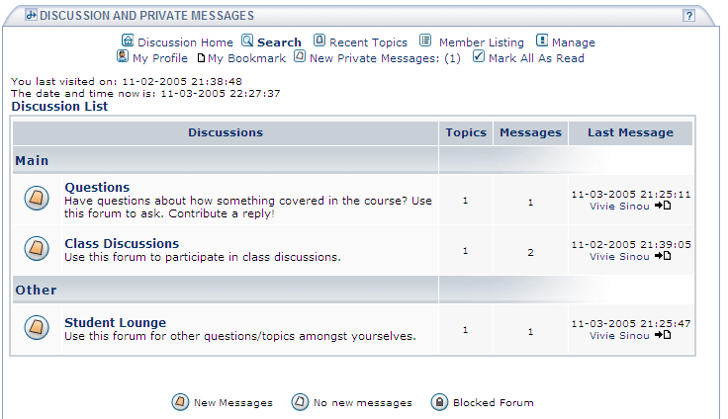Open My Bookmark link
The image size is (728, 419).
[x=246, y=58]
